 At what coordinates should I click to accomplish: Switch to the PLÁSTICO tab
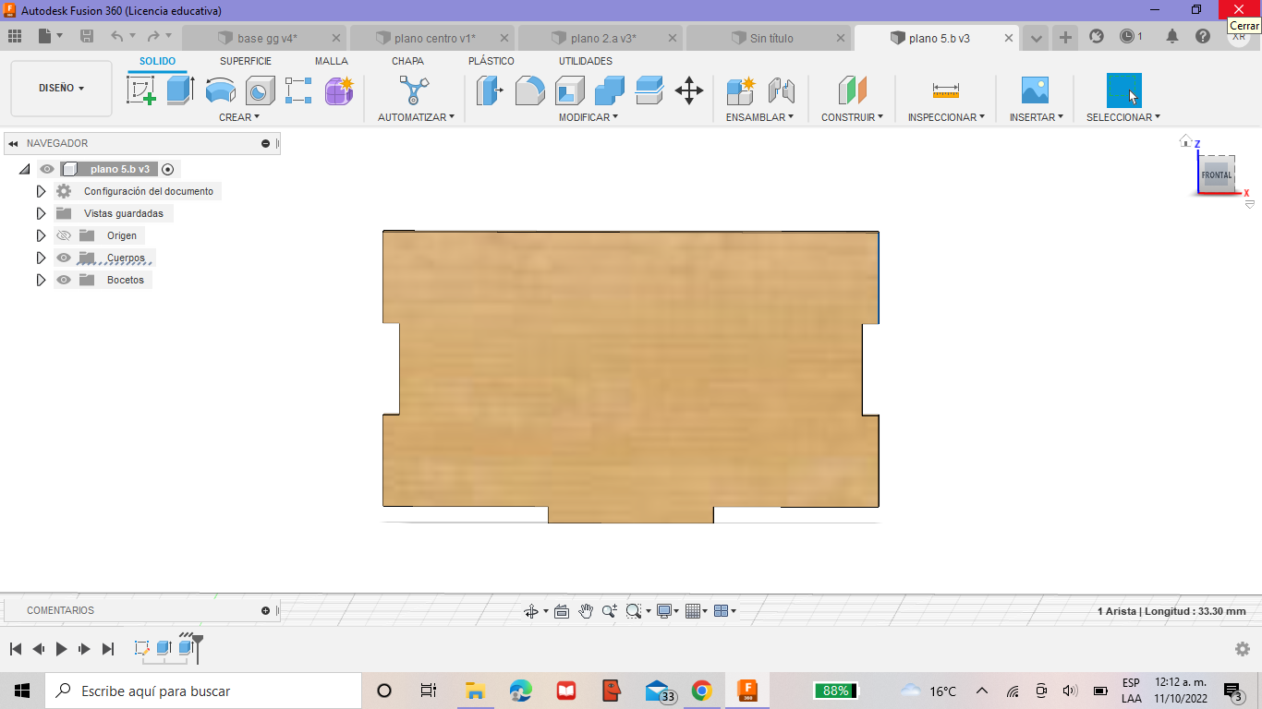coord(491,61)
